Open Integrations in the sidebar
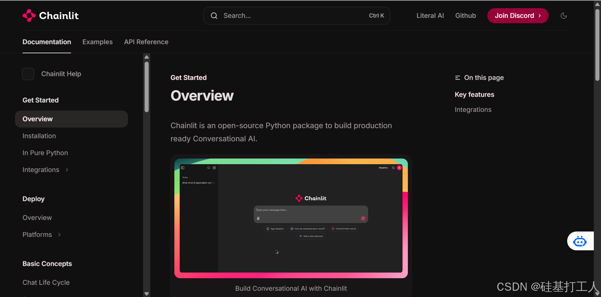Screen dimensions: 601x297 click(41, 170)
